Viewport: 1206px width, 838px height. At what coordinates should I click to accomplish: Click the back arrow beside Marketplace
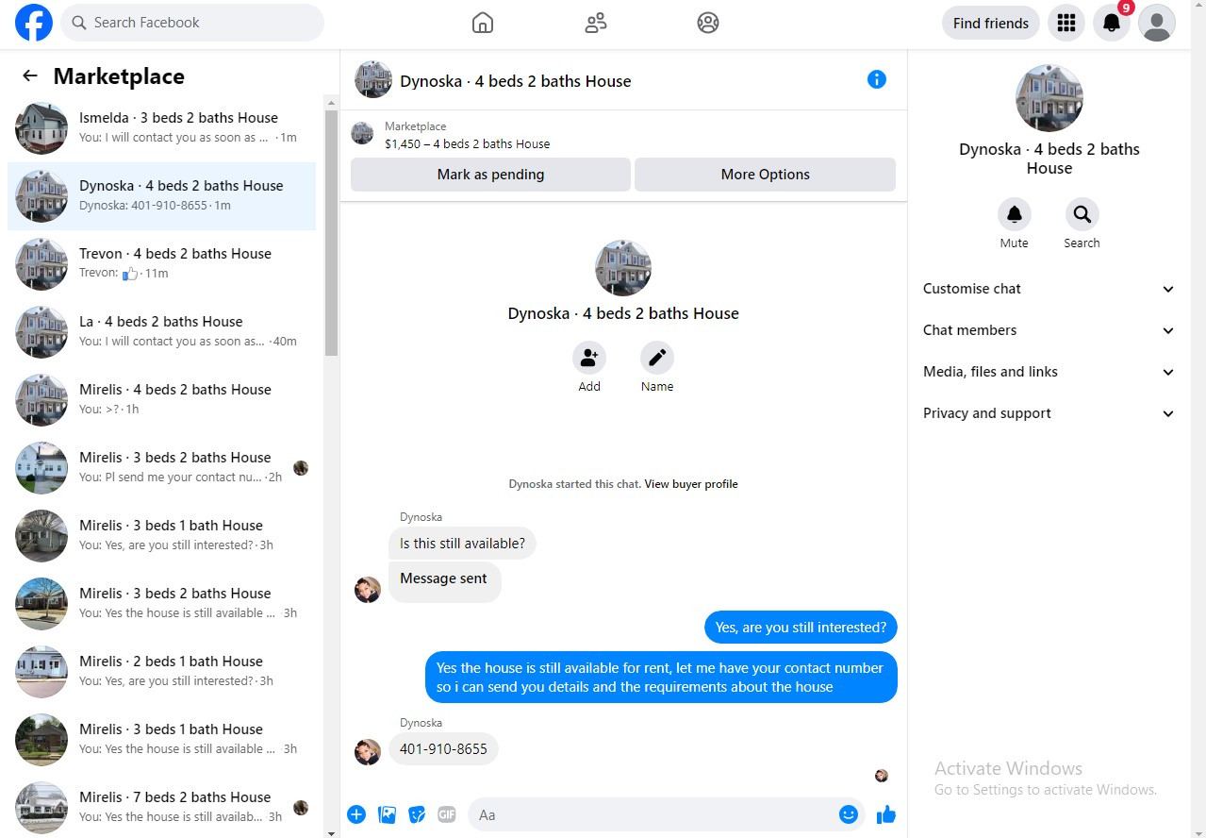(30, 76)
